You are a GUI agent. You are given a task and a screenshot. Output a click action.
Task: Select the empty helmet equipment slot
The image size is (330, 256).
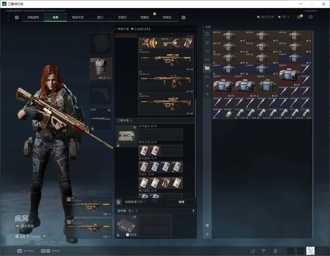101,43
